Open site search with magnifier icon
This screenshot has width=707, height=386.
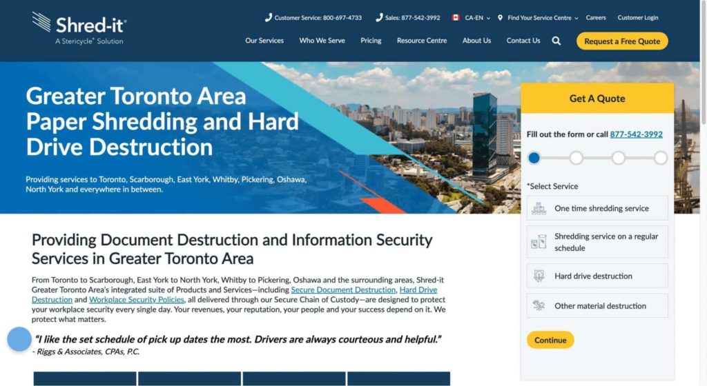coord(556,41)
